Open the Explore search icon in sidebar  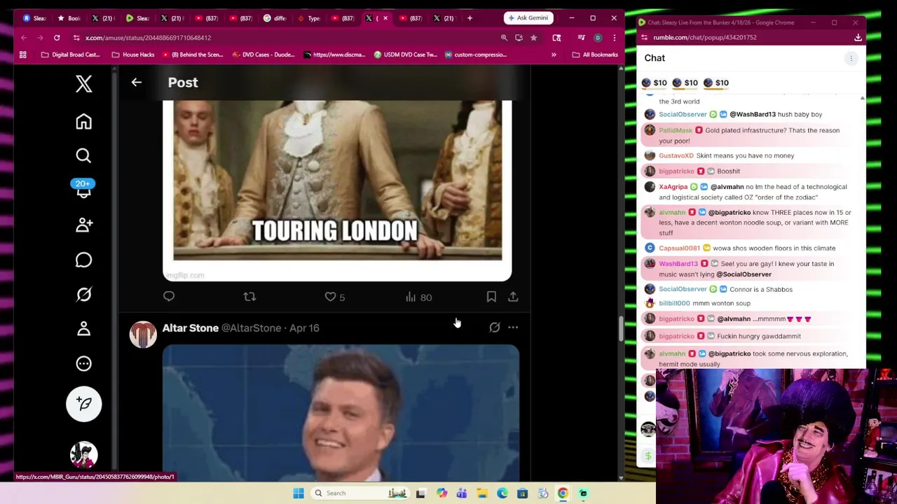pos(83,155)
